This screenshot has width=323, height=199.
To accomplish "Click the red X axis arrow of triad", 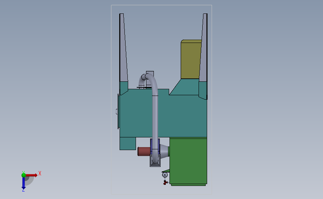I will 32,175.
